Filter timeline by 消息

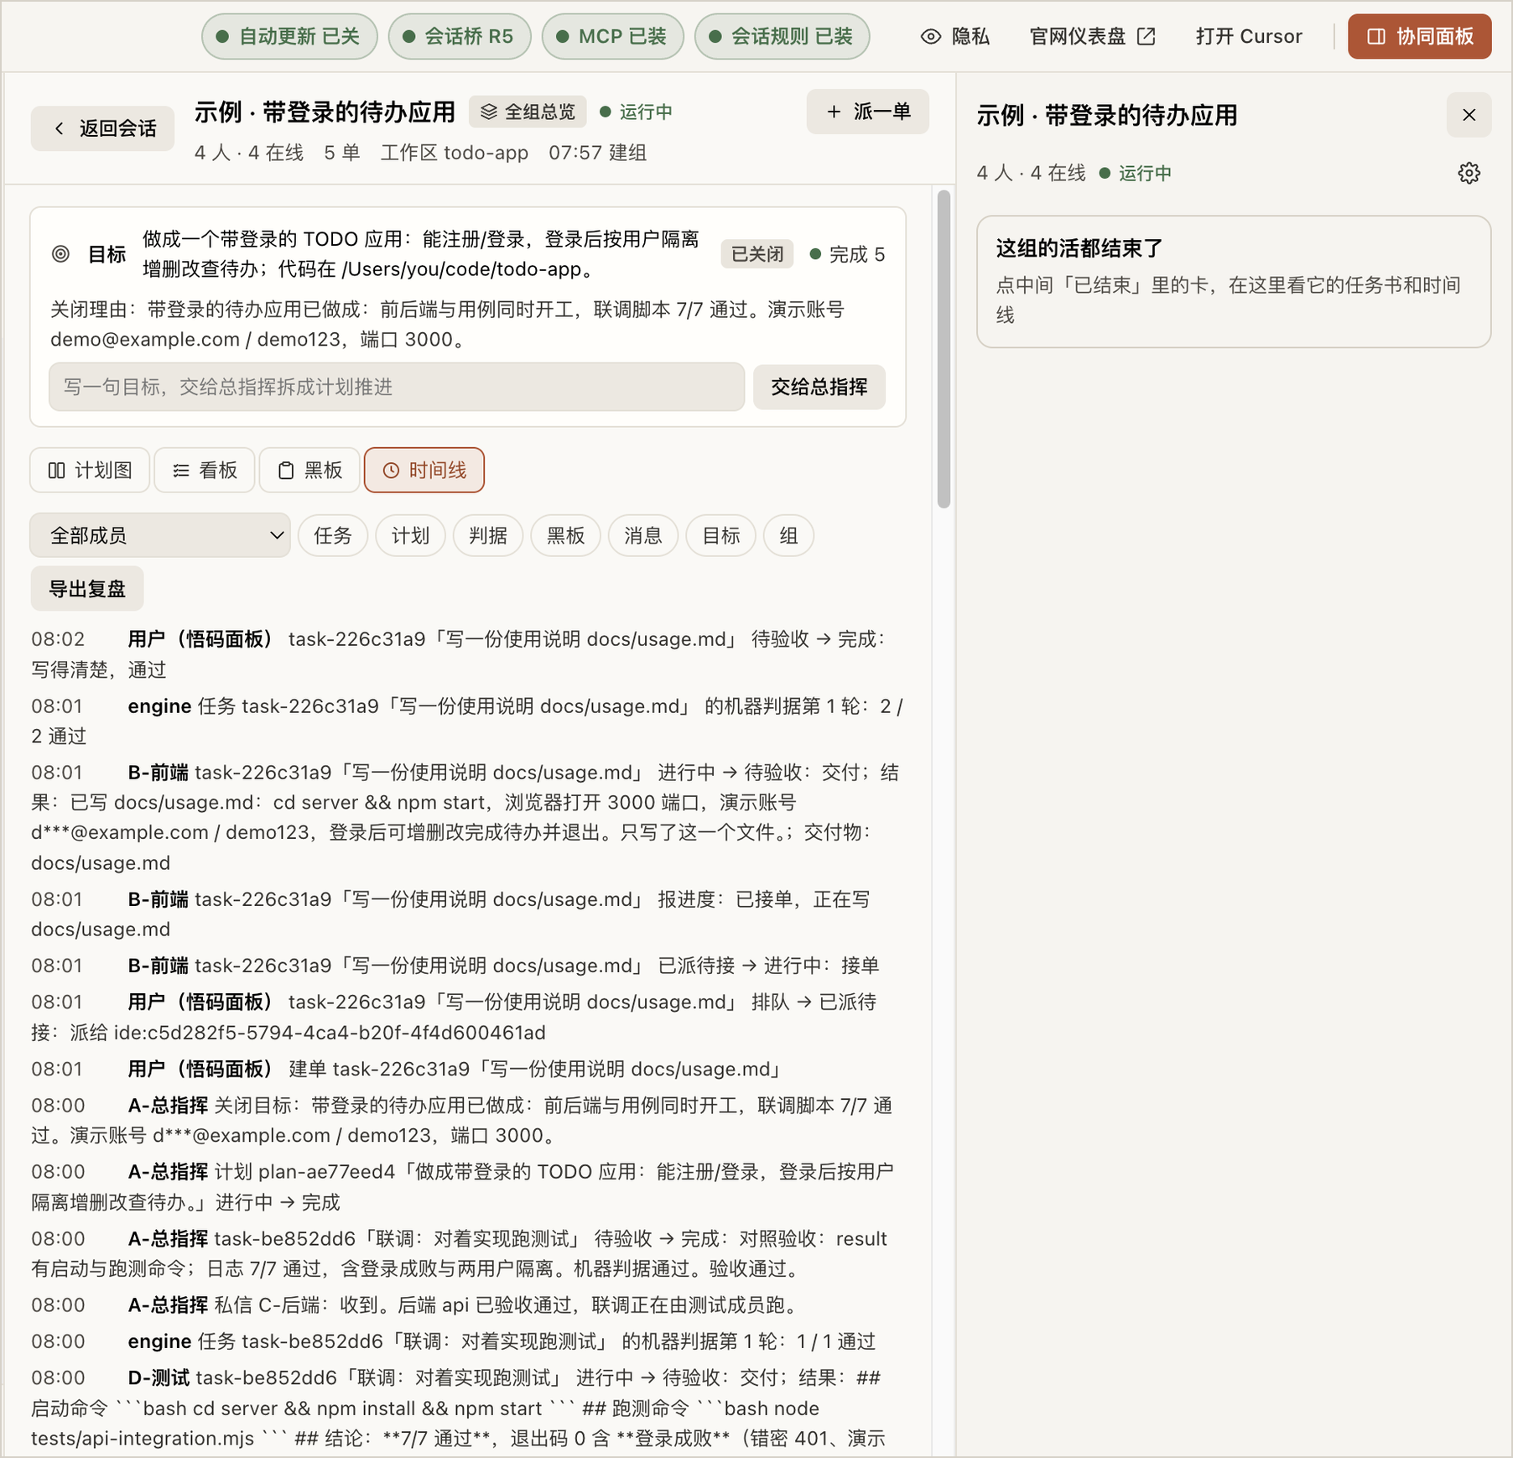(x=643, y=535)
